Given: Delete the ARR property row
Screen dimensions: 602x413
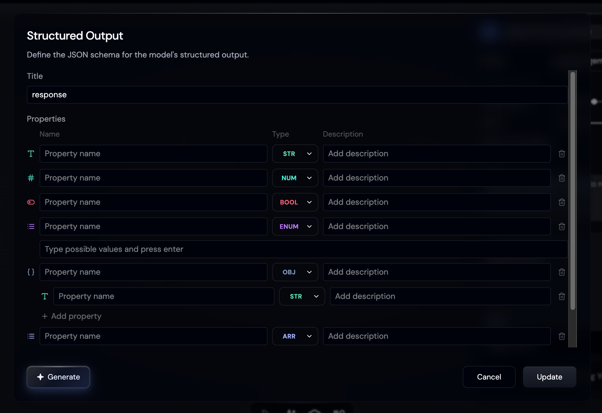Looking at the screenshot, I should coord(562,336).
